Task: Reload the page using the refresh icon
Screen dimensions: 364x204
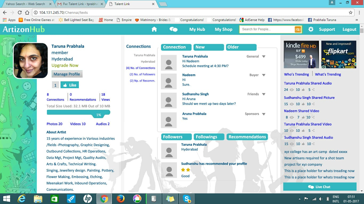Action: pos(20,12)
